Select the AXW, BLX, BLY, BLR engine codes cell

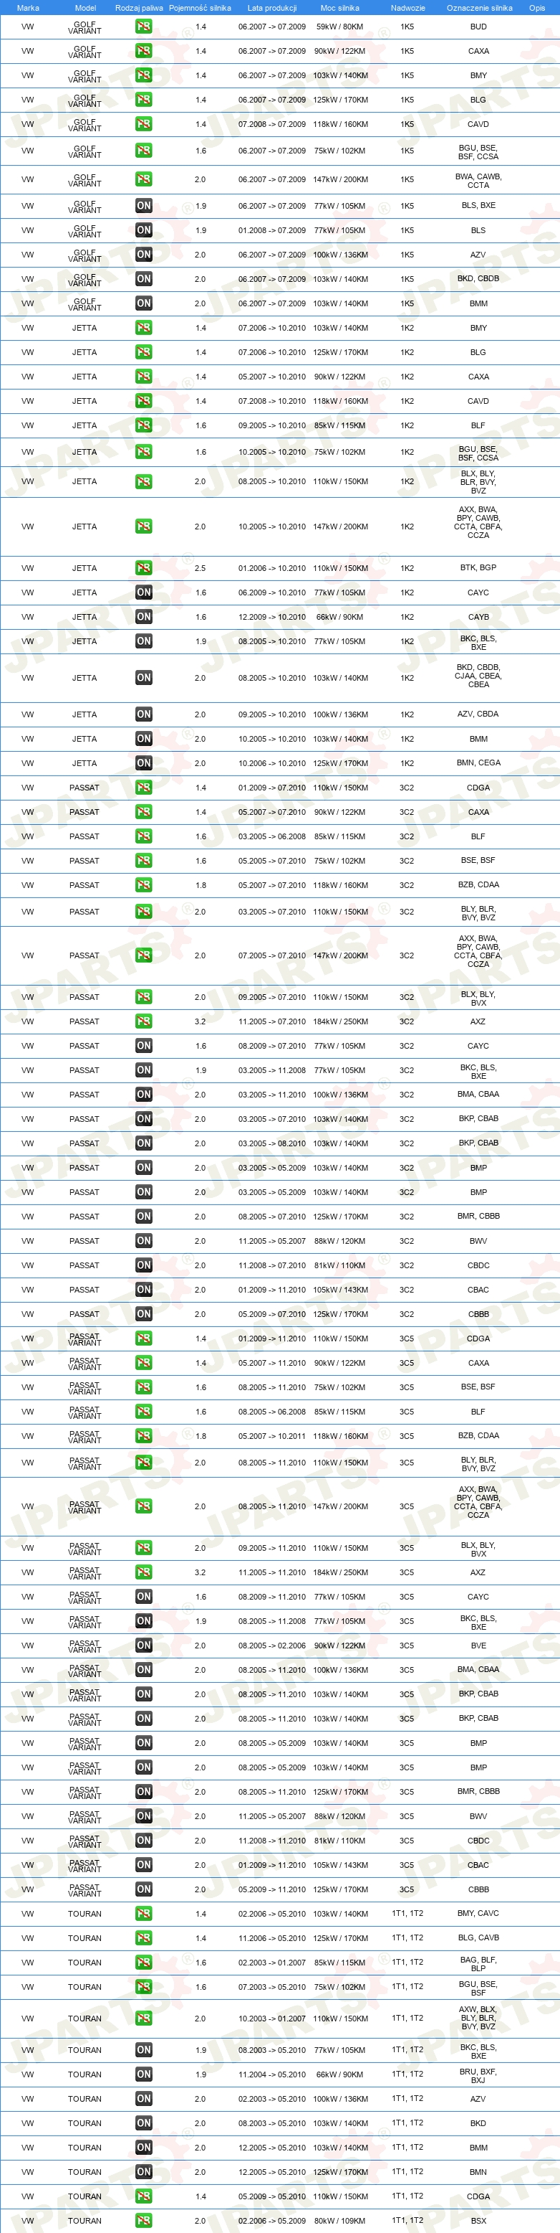[x=478, y=2018]
